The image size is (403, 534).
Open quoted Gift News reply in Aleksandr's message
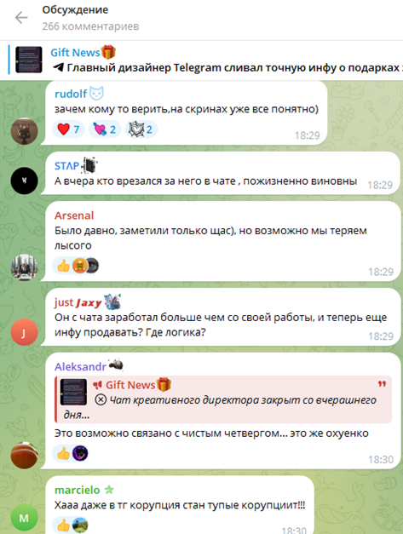pos(223,399)
